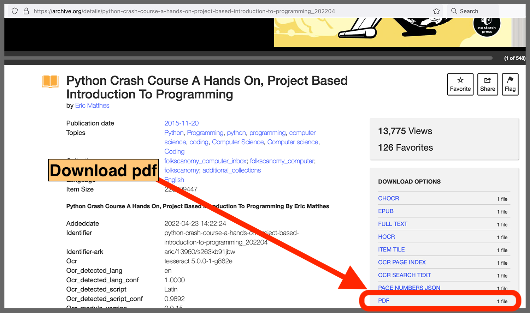The image size is (530, 313).
Task: Click the Identifier-ark label
Action: tap(85, 252)
